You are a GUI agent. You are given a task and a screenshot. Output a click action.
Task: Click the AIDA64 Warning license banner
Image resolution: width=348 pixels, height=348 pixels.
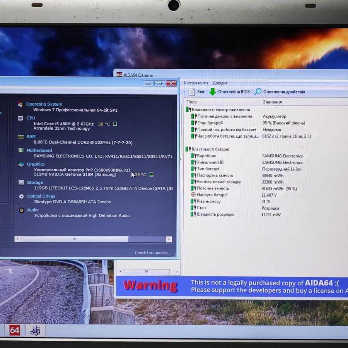(x=232, y=286)
